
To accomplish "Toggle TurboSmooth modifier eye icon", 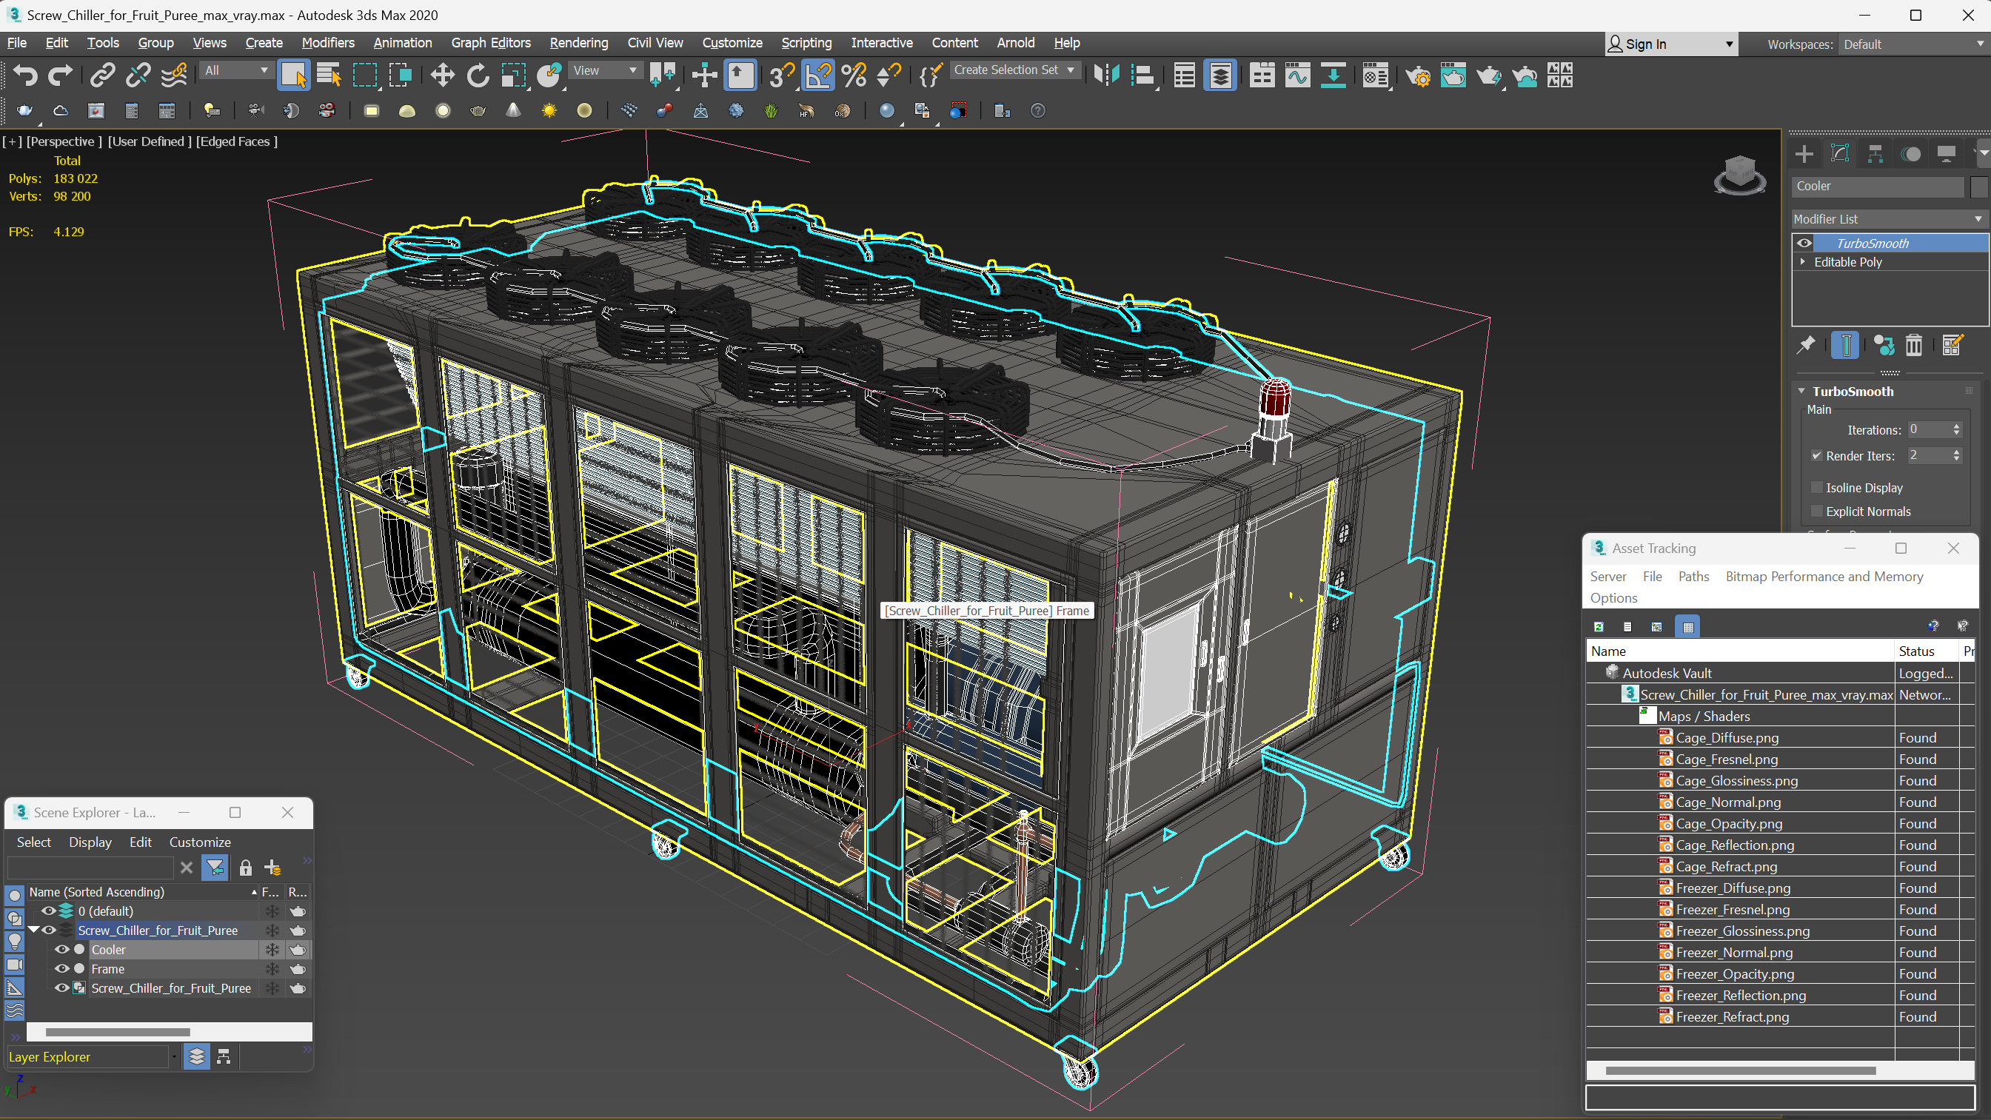I will pos(1804,243).
